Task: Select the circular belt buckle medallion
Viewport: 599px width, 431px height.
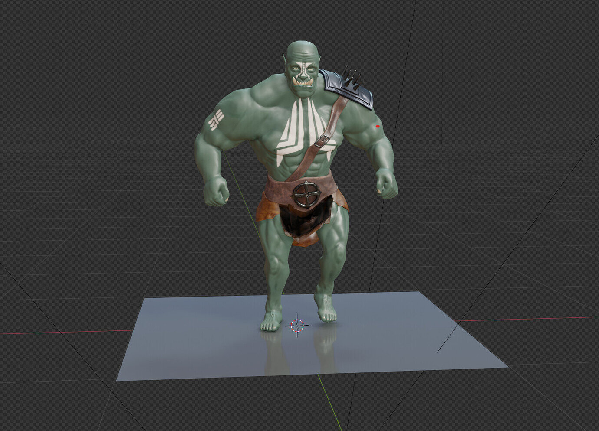Action: click(x=307, y=194)
